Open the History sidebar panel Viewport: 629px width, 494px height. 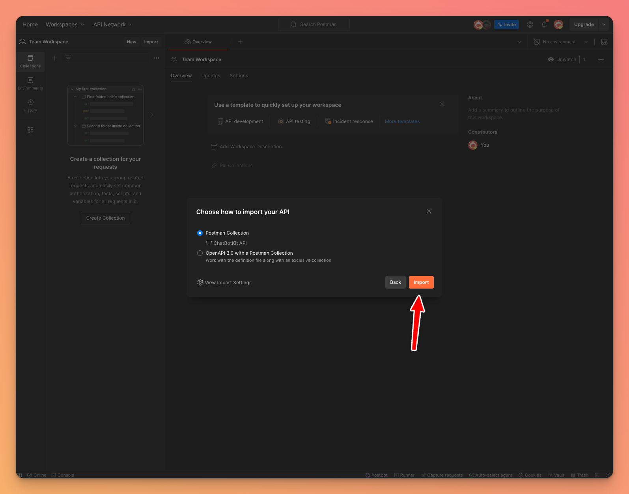coord(30,106)
